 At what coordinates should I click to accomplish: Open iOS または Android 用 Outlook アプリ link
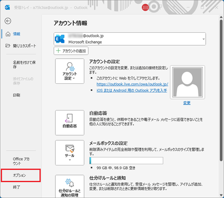point(132,90)
